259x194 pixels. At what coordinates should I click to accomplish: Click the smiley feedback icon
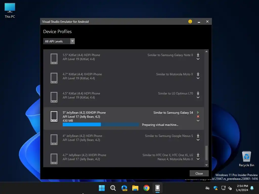190,22
